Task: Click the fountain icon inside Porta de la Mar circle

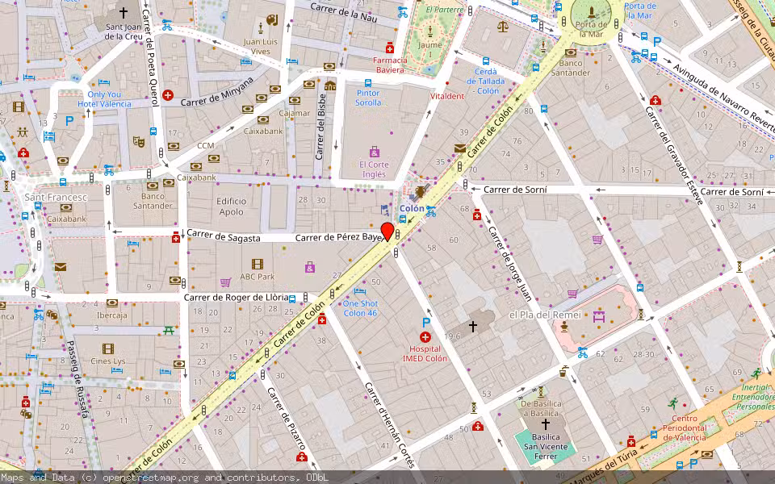Action: pos(592,13)
